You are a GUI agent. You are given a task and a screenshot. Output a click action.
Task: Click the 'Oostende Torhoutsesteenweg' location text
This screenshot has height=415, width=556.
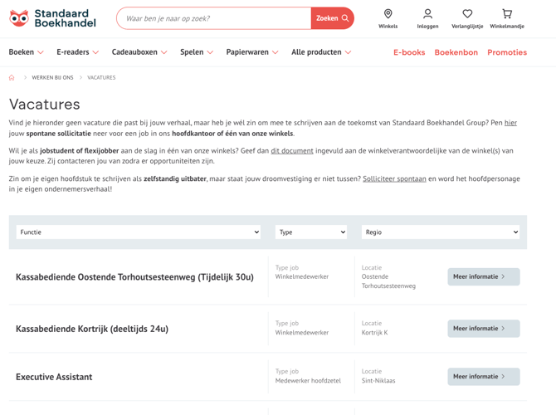point(388,281)
